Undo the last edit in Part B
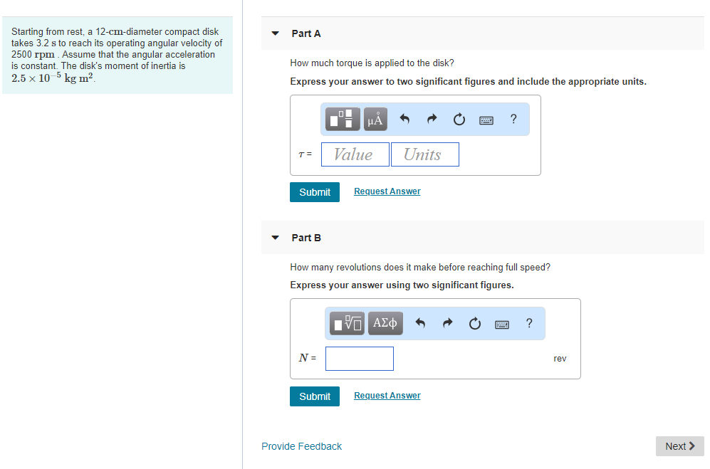Viewport: 710px width, 469px height. tap(420, 324)
